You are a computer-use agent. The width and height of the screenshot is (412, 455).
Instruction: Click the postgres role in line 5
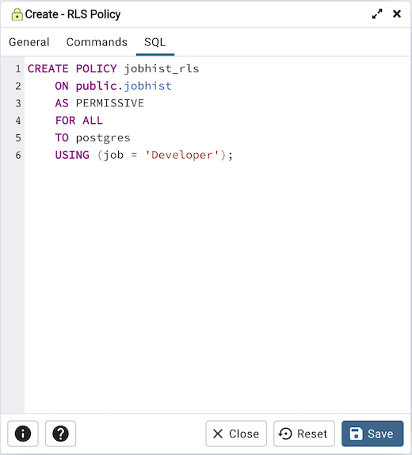point(103,137)
